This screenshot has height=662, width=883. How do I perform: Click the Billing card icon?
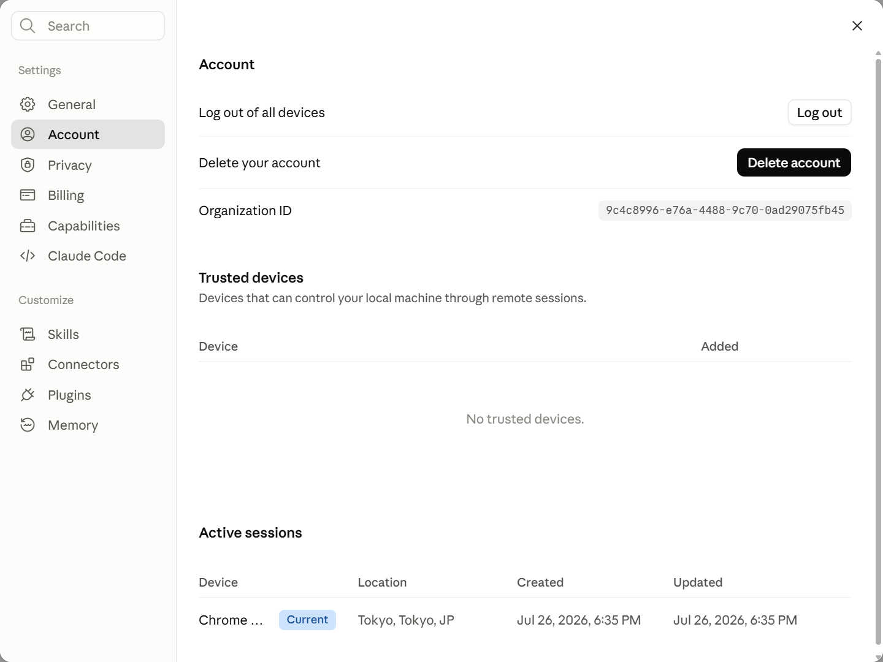pos(28,195)
